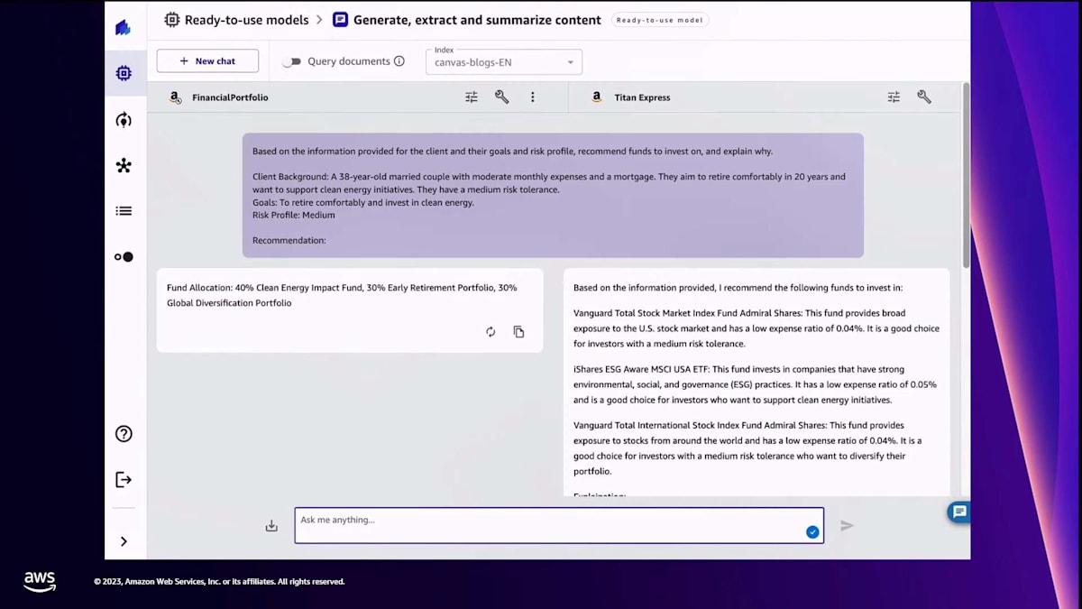1082x609 pixels.
Task: Click the FinancialPortfolio wrench tool icon
Action: click(502, 97)
